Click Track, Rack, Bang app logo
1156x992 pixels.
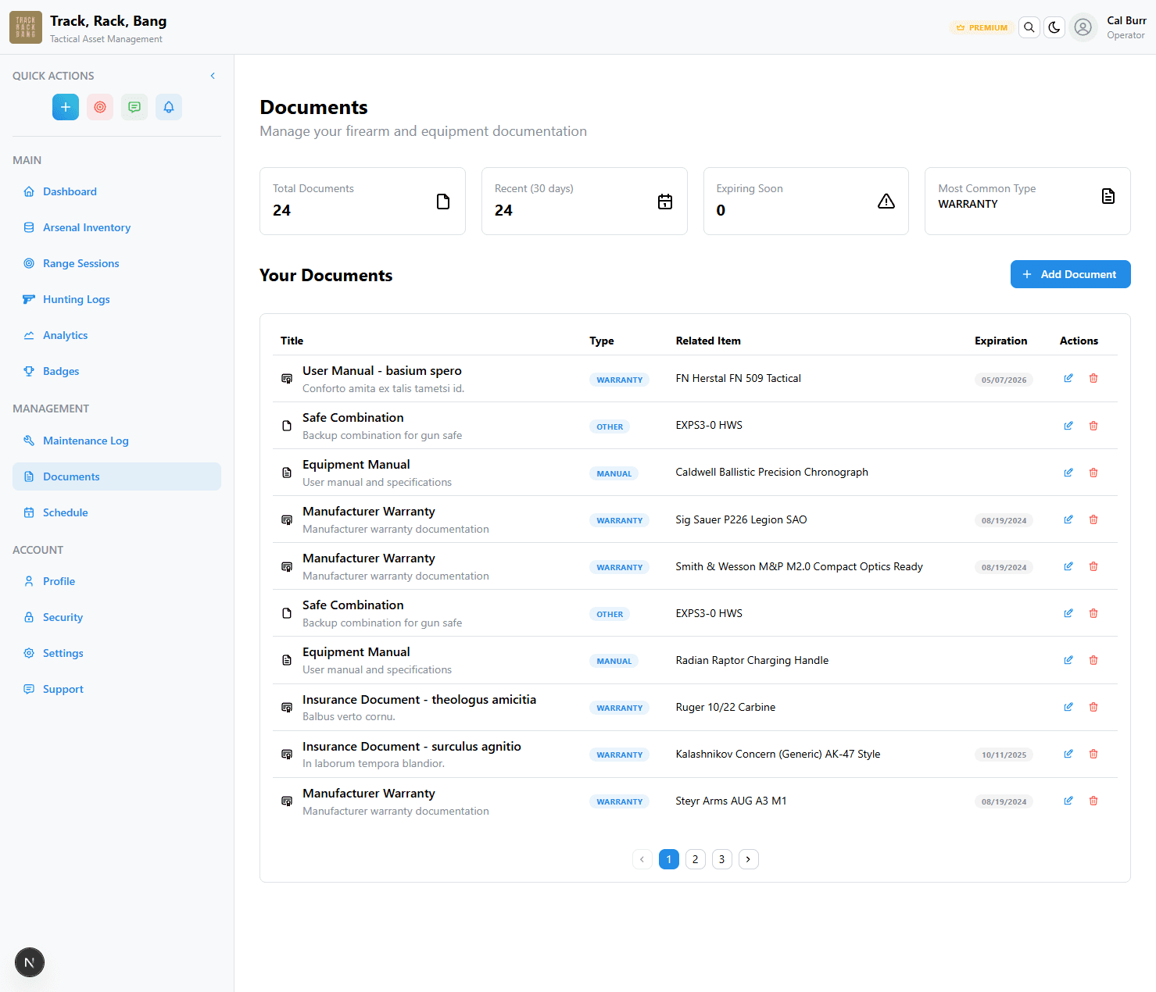pyautogui.click(x=26, y=27)
